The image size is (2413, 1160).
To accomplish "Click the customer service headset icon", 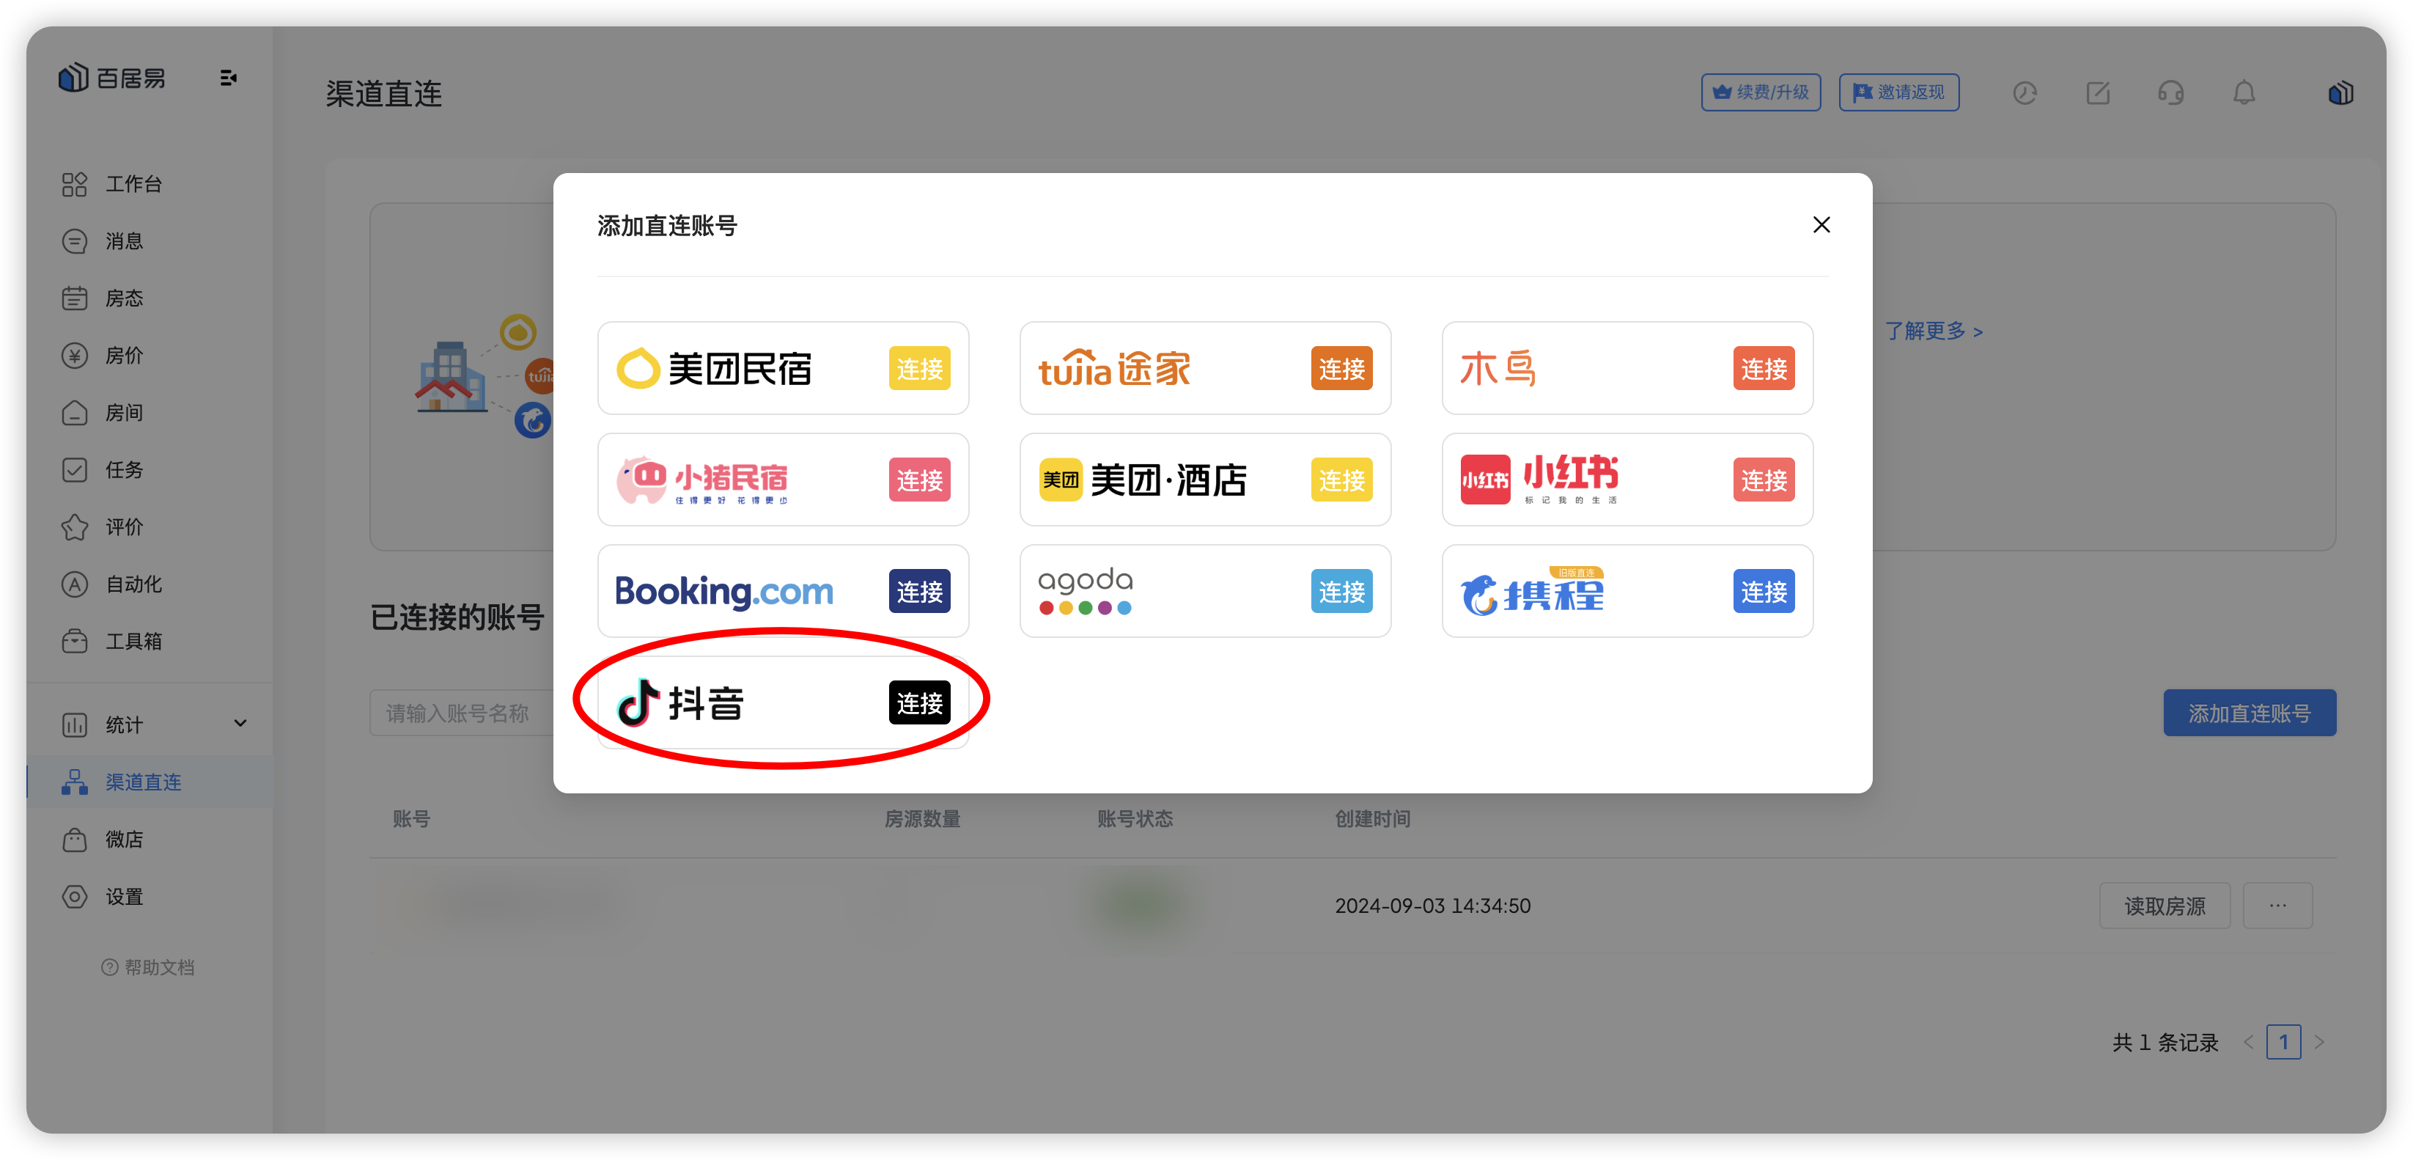I will tap(2170, 93).
